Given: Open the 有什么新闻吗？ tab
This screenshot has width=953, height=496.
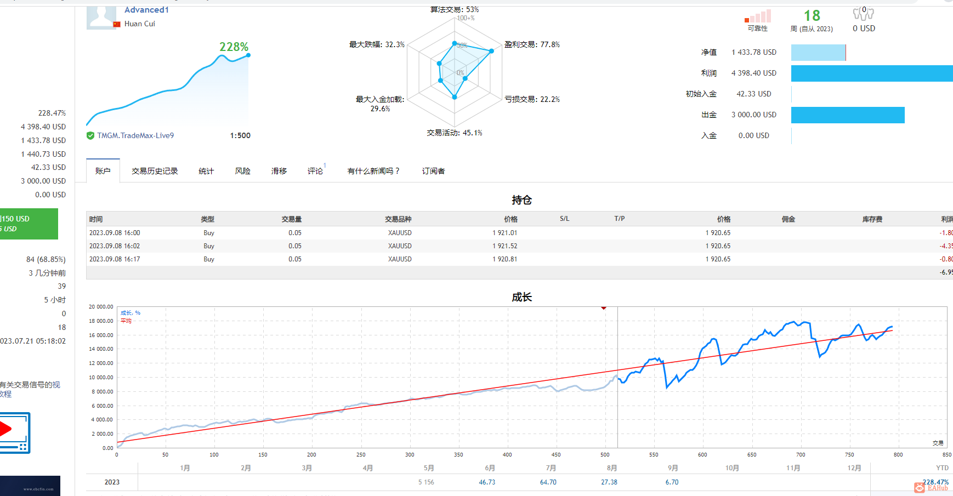Looking at the screenshot, I should pos(374,171).
